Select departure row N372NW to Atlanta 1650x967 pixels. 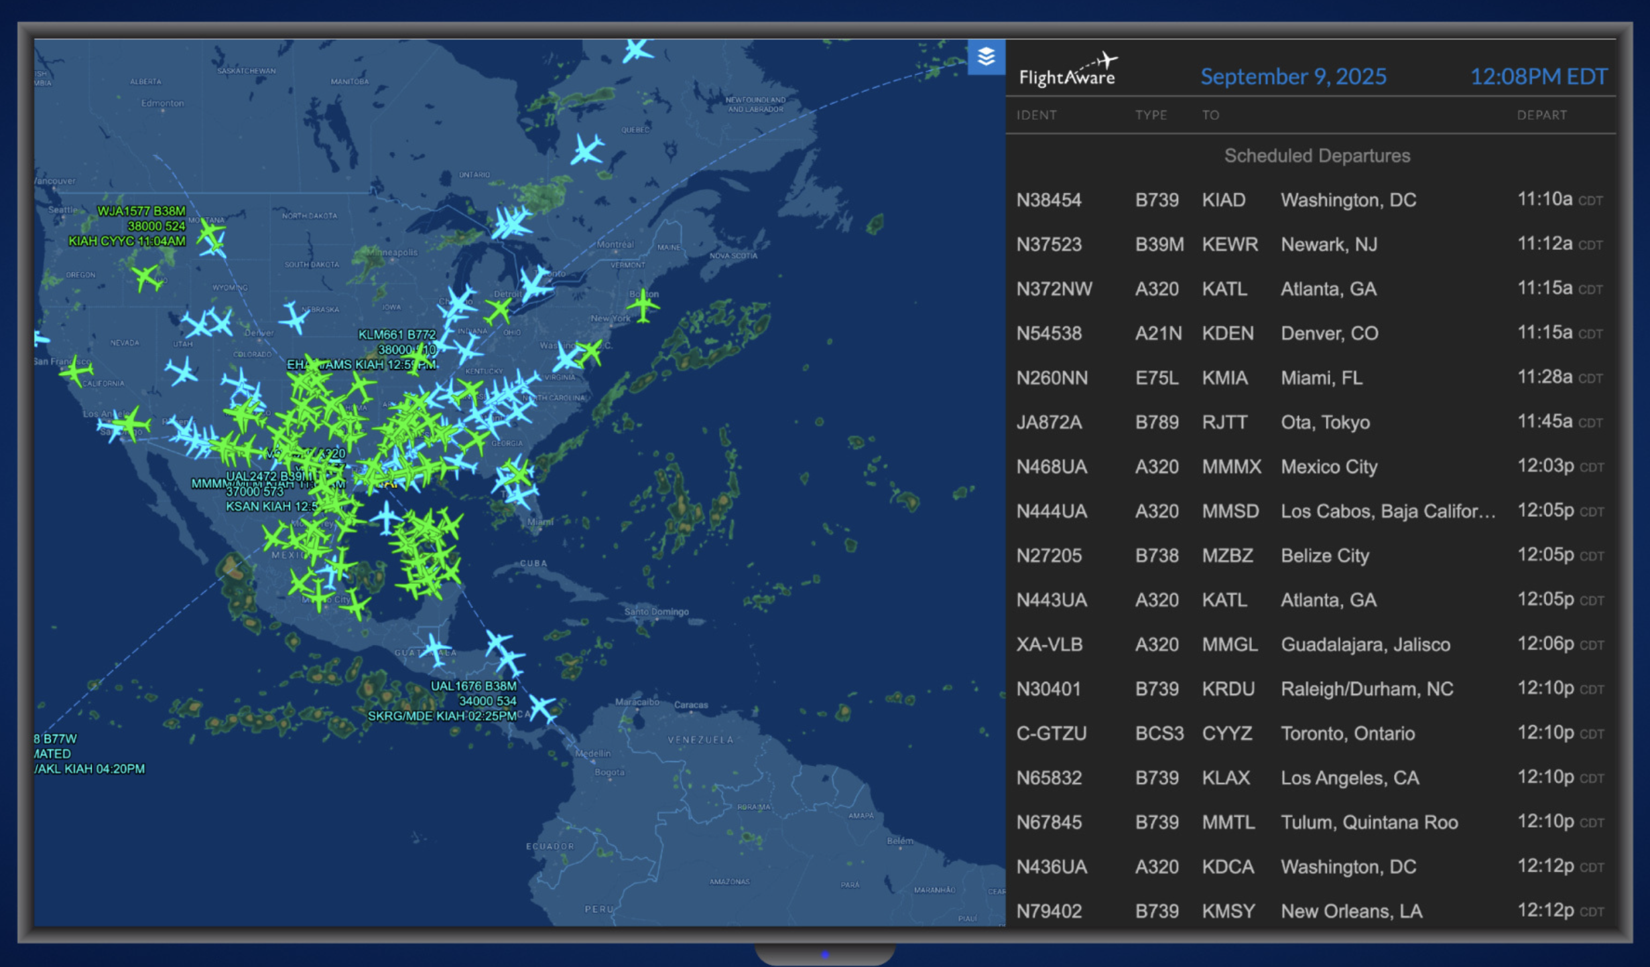pyautogui.click(x=1310, y=289)
